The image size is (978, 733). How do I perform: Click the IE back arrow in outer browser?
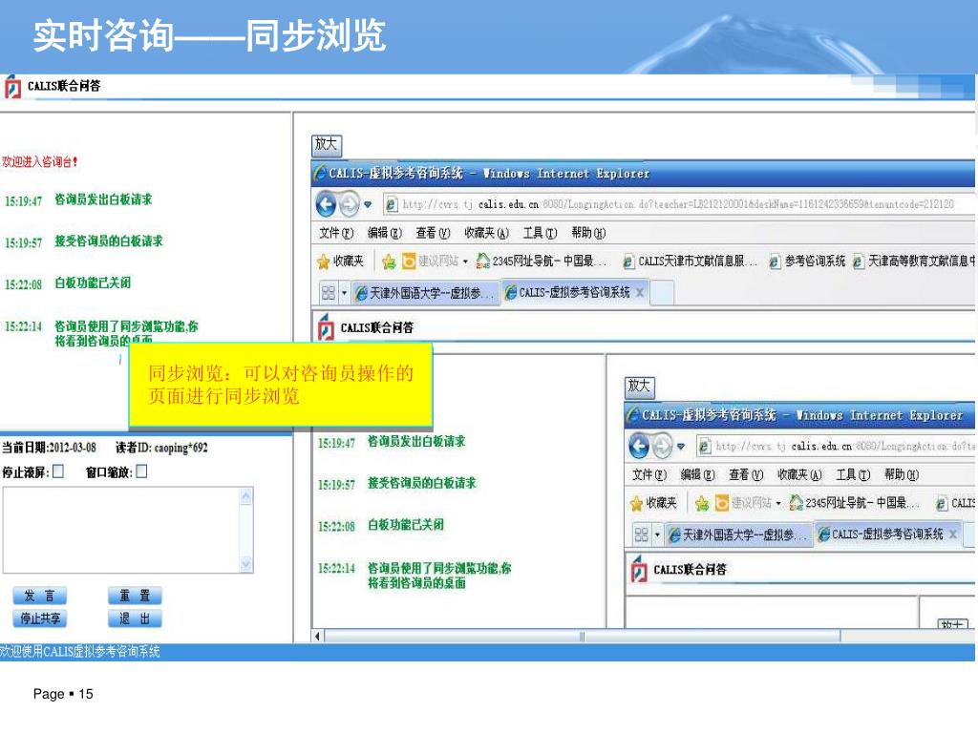(327, 204)
